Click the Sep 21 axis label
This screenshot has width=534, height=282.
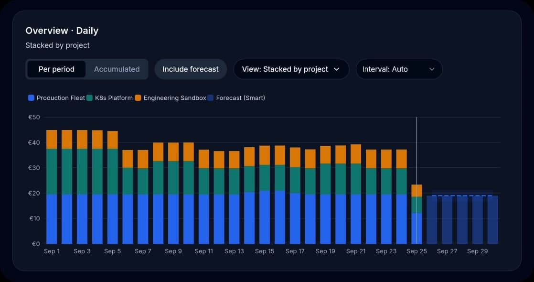click(356, 251)
